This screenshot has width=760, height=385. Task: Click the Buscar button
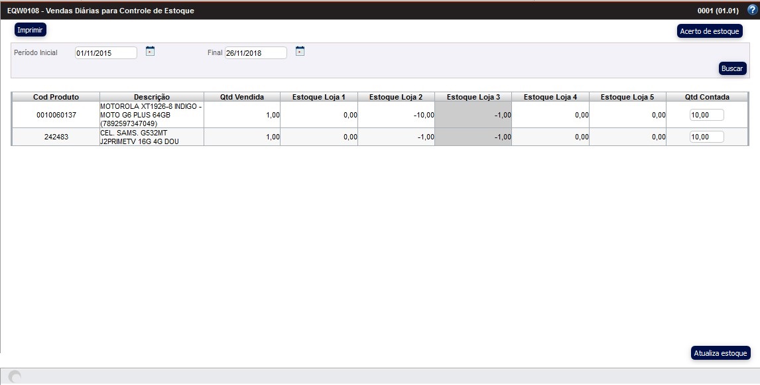[732, 68]
